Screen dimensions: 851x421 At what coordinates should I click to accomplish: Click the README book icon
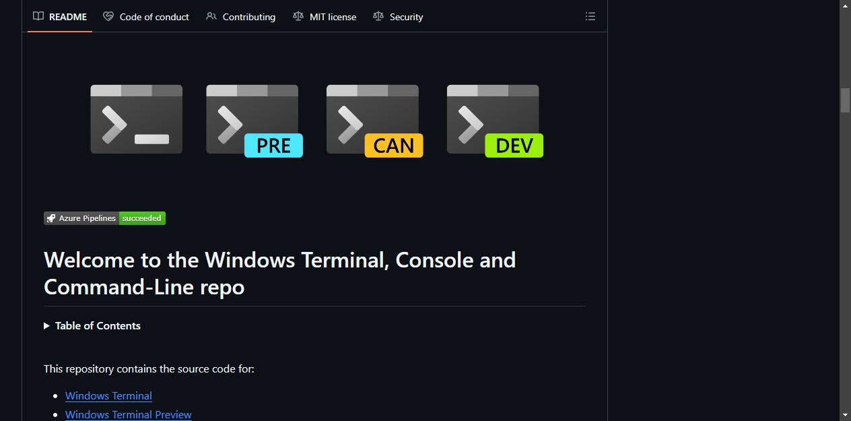(x=38, y=17)
